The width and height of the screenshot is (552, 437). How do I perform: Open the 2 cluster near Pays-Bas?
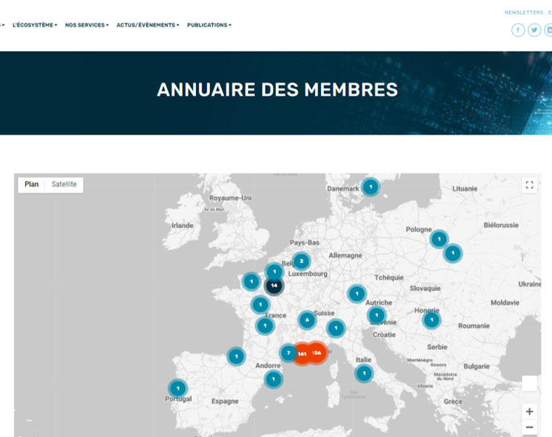click(x=301, y=261)
